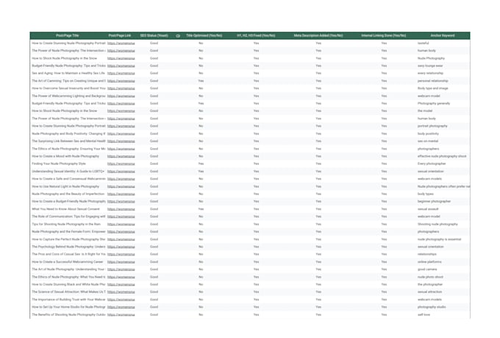
Task: Click anchor keyword 'body positivity'
Action: 428,133
